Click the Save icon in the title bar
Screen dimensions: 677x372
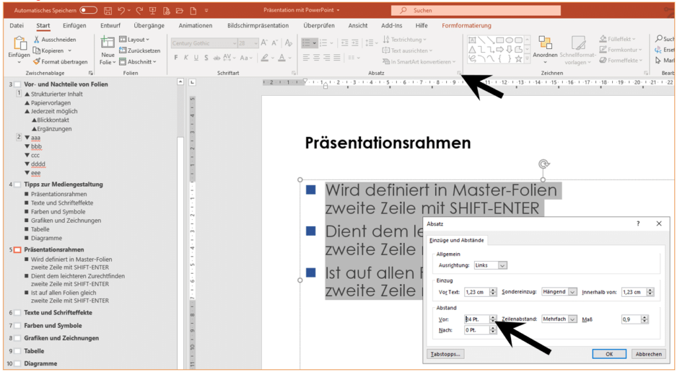click(x=108, y=11)
